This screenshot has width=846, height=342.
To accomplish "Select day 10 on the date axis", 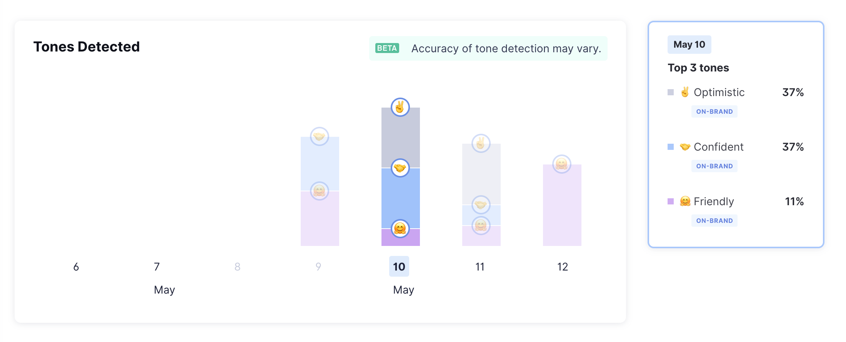I will point(399,266).
